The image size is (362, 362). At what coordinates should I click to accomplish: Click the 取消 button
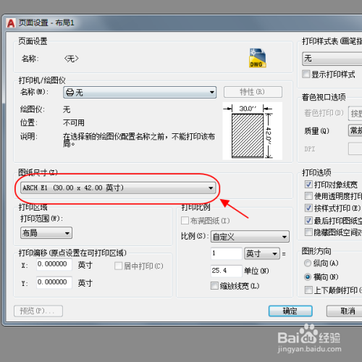(x=345, y=311)
